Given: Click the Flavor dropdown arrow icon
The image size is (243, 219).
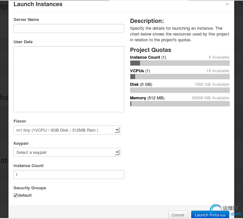Looking at the screenshot, I should point(117,130).
